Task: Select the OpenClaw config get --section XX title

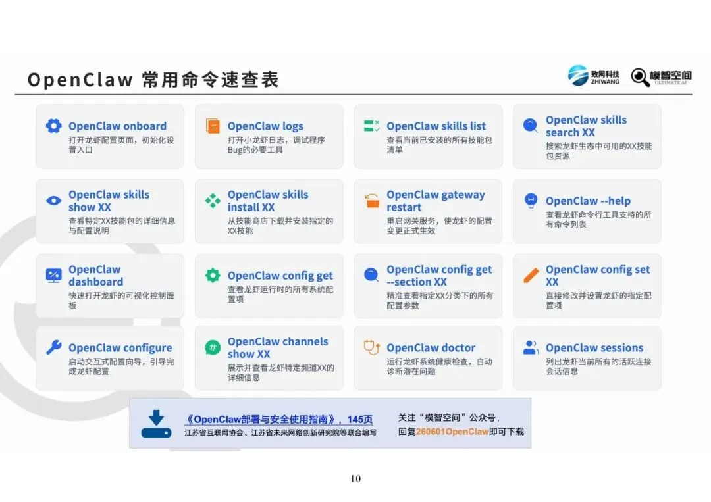Action: tap(439, 276)
